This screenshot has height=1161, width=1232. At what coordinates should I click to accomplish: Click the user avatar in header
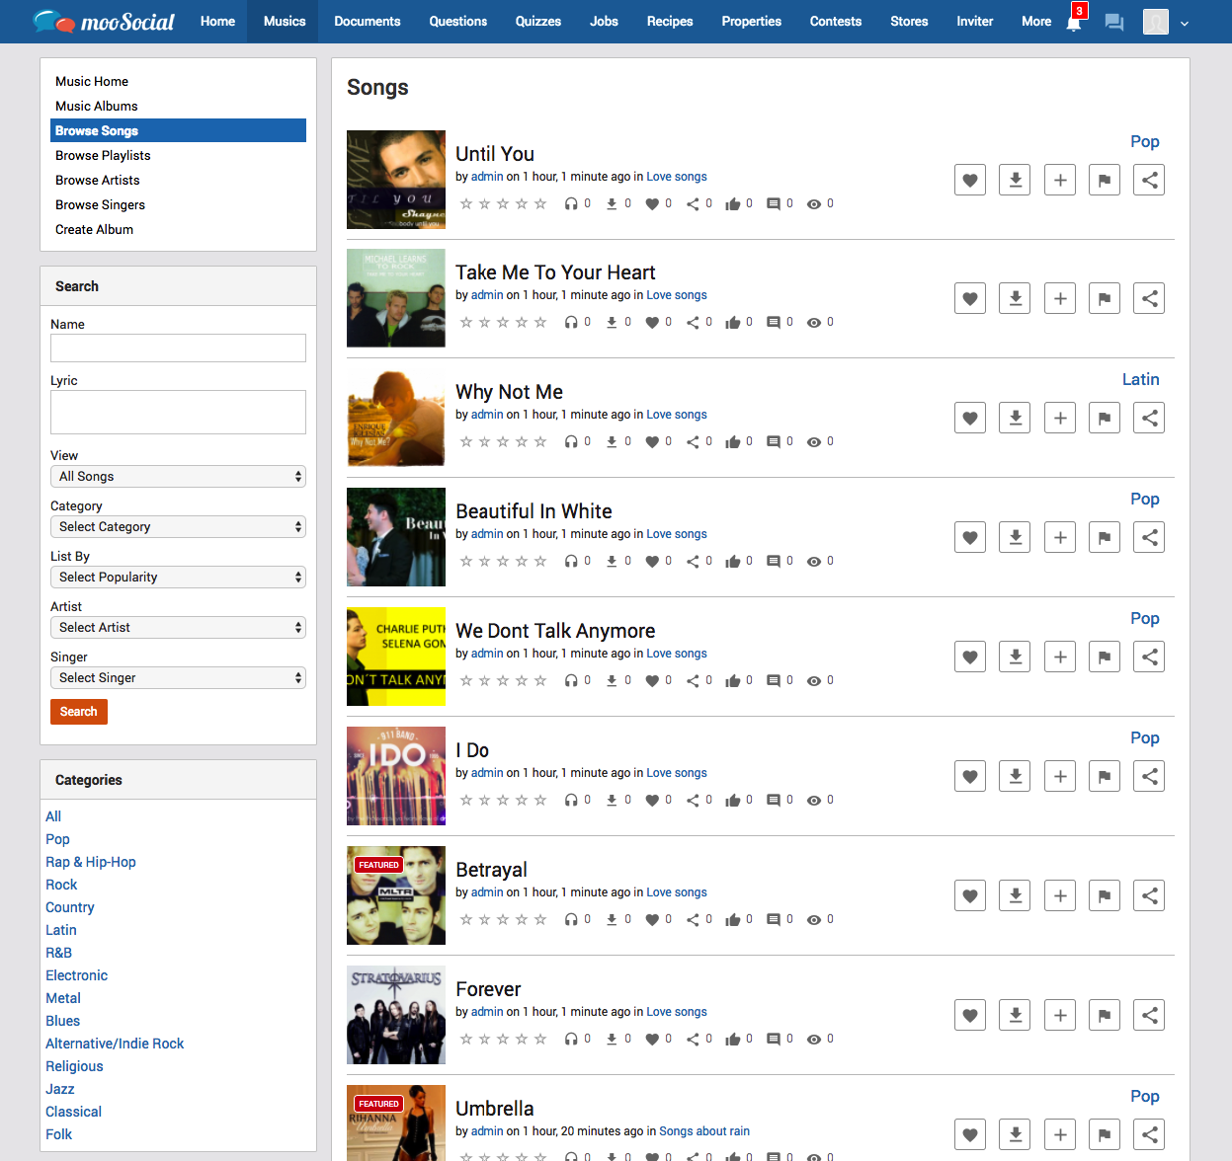[1156, 22]
